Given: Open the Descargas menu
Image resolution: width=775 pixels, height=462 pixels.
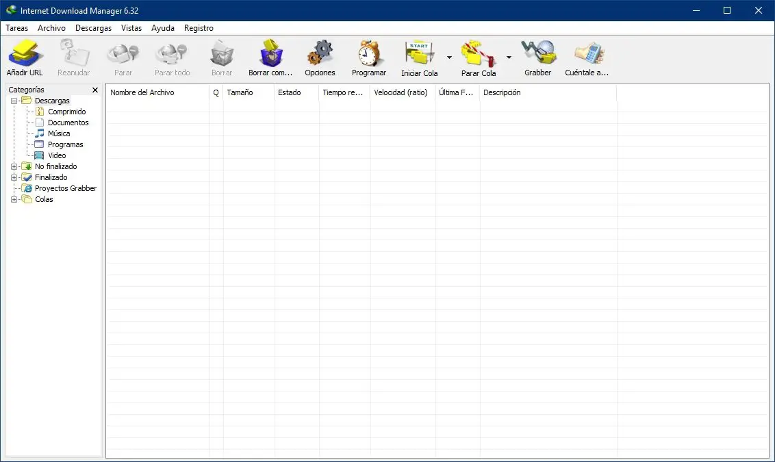Looking at the screenshot, I should click(93, 28).
